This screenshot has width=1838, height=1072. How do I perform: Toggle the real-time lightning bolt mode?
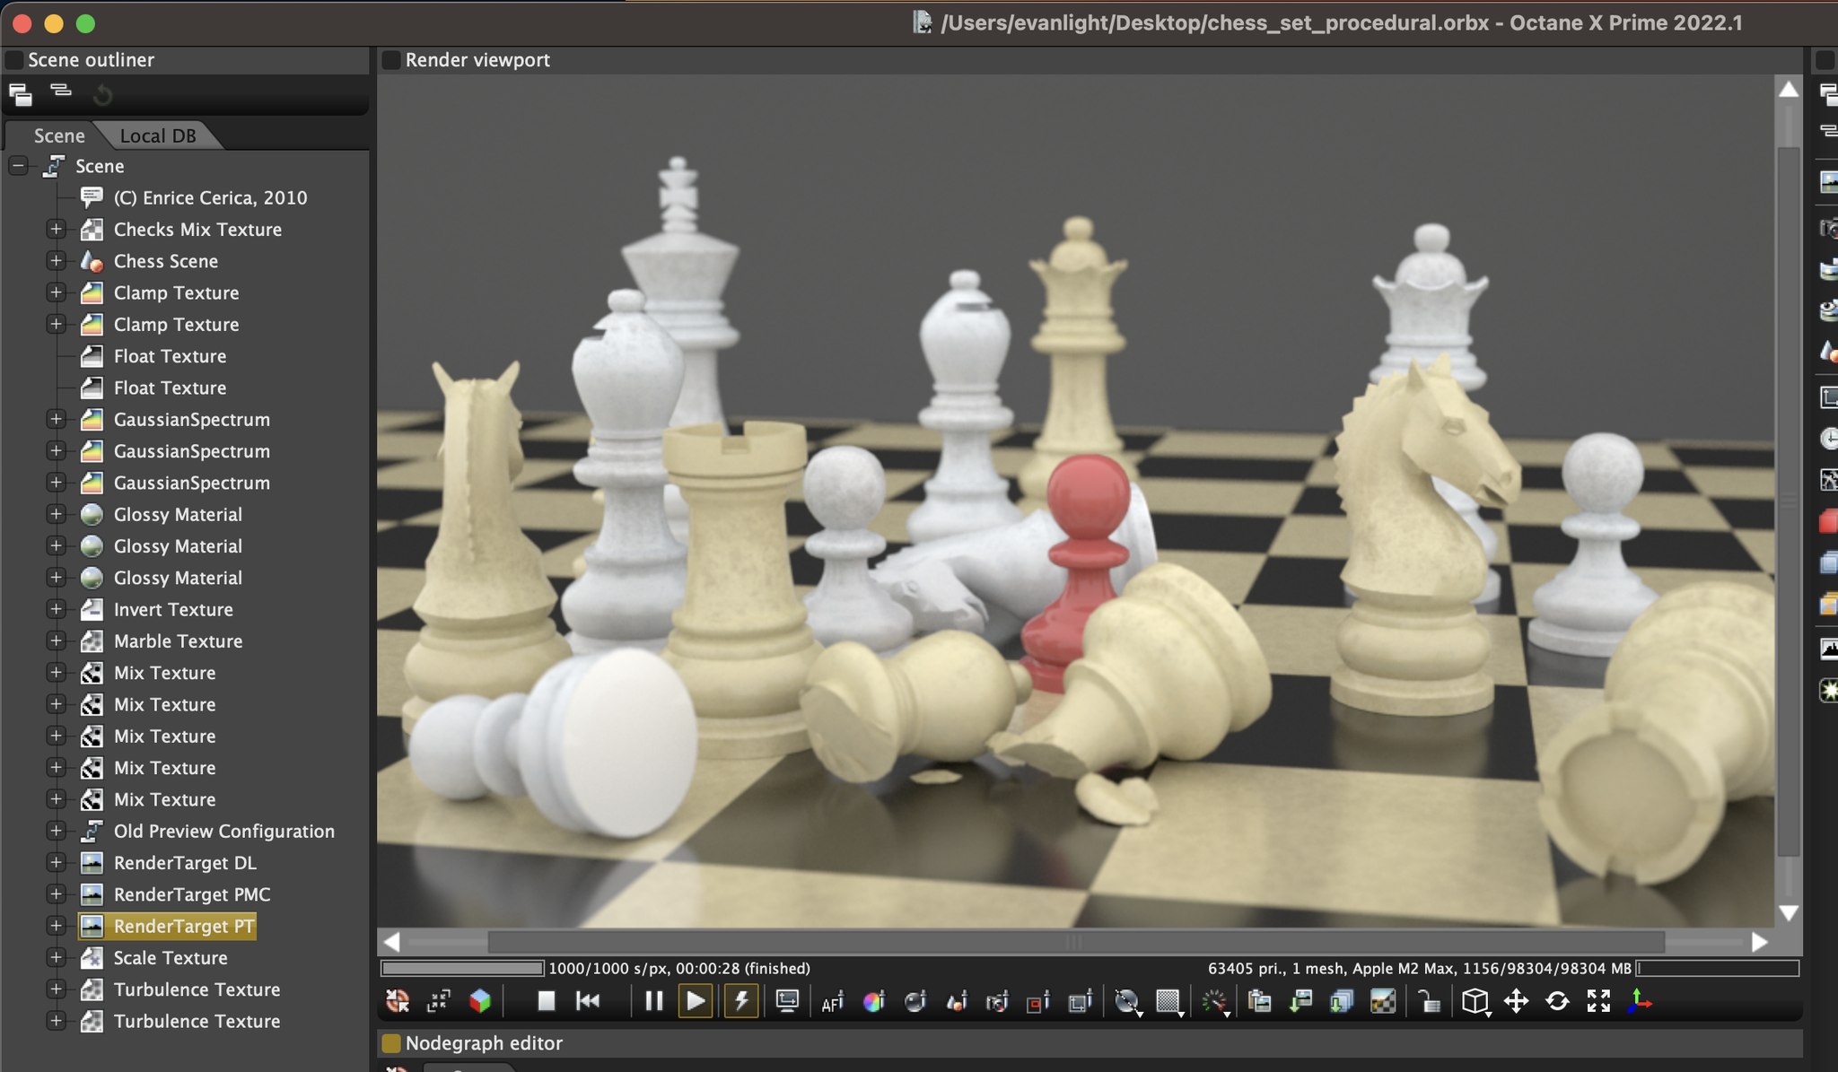741,1001
